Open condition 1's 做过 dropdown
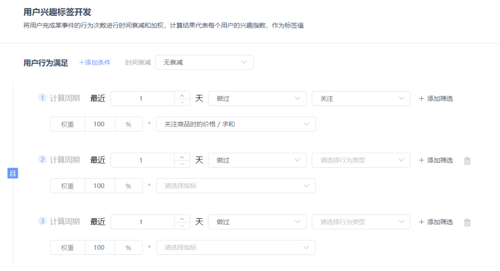 (257, 99)
